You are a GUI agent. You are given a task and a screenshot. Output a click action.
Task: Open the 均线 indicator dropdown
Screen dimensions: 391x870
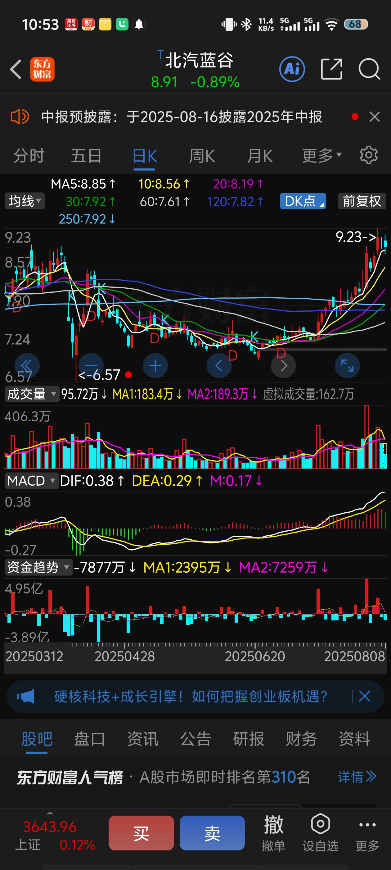[x=25, y=201]
